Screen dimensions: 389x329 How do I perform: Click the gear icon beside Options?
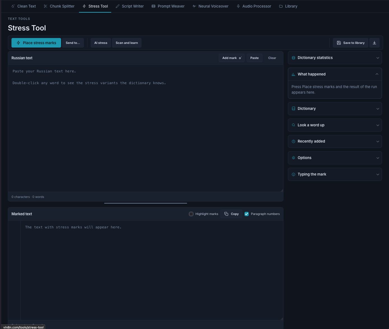tap(294, 158)
